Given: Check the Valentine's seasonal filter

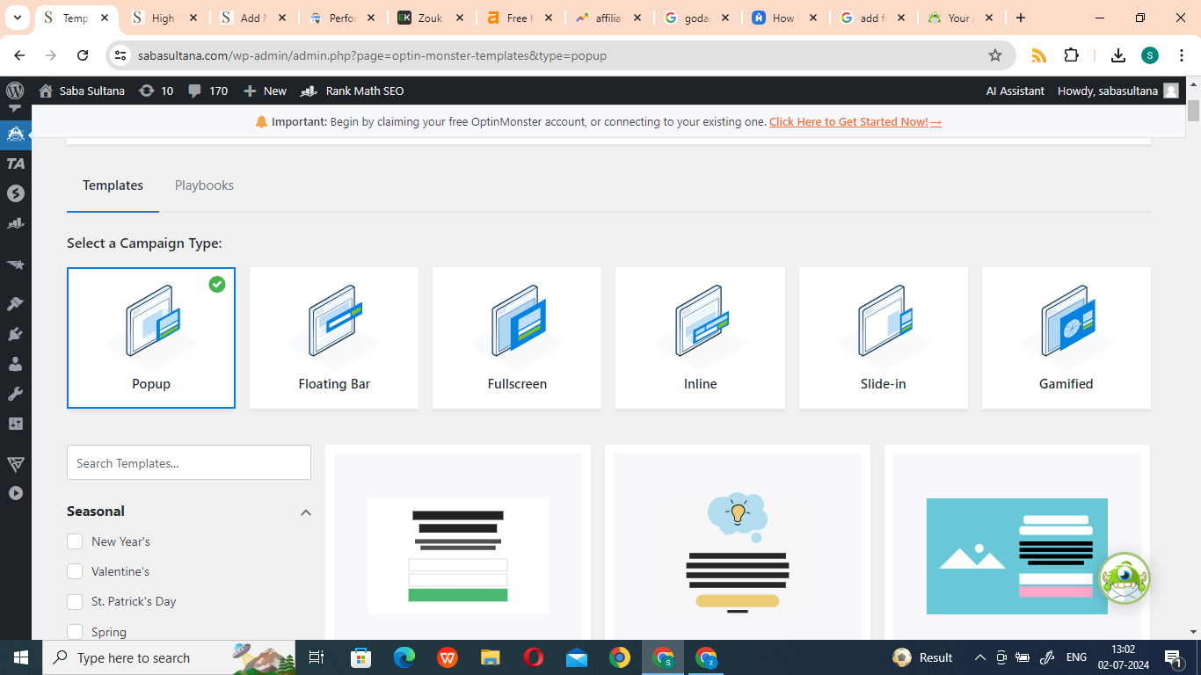Looking at the screenshot, I should click(75, 571).
